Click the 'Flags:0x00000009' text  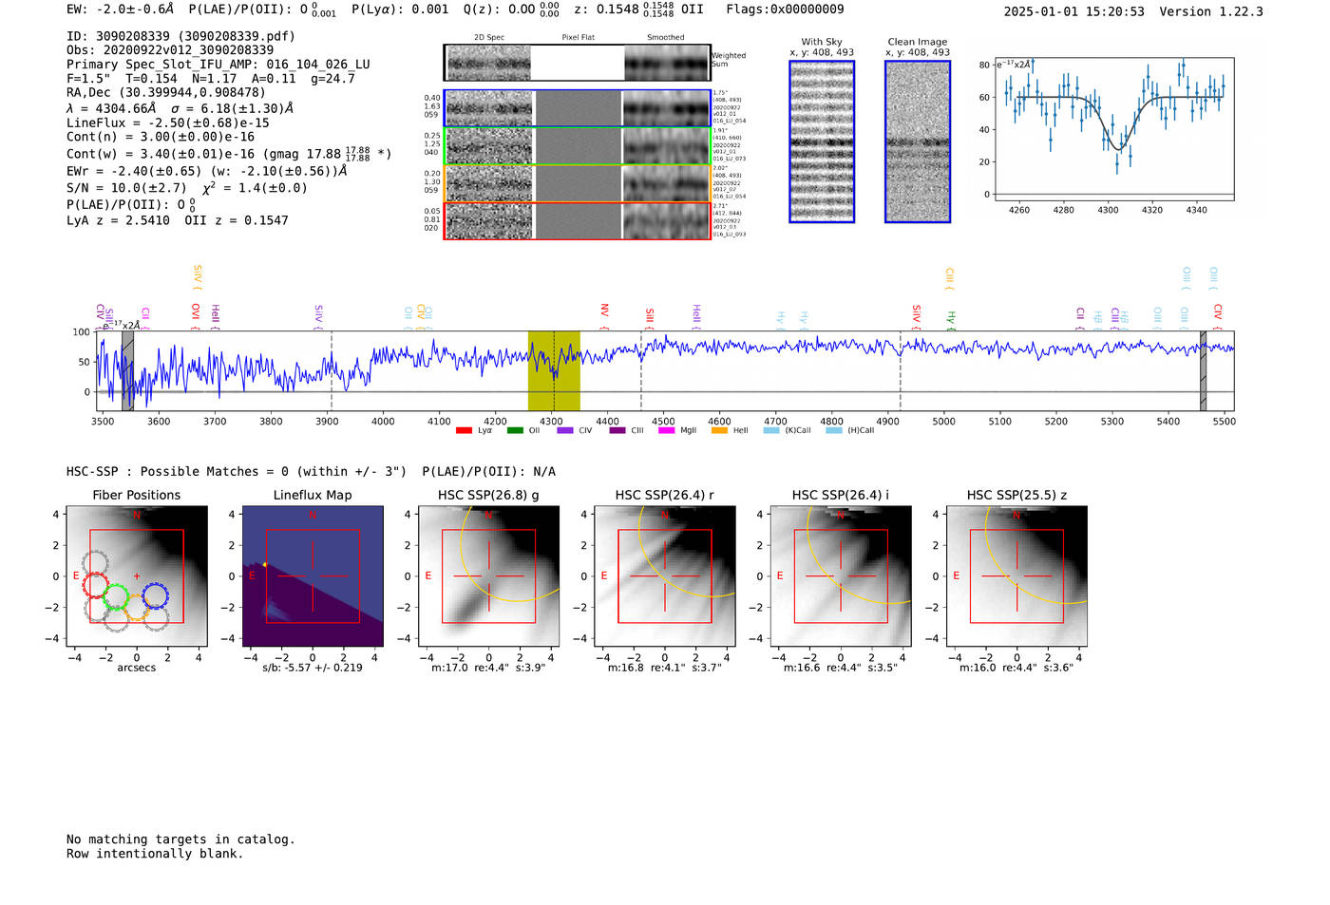(x=785, y=9)
